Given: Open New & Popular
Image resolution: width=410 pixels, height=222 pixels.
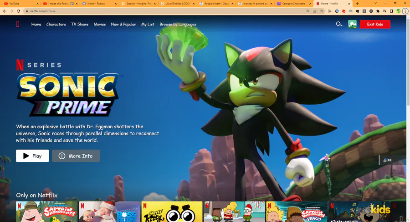Looking at the screenshot, I should [x=123, y=24].
